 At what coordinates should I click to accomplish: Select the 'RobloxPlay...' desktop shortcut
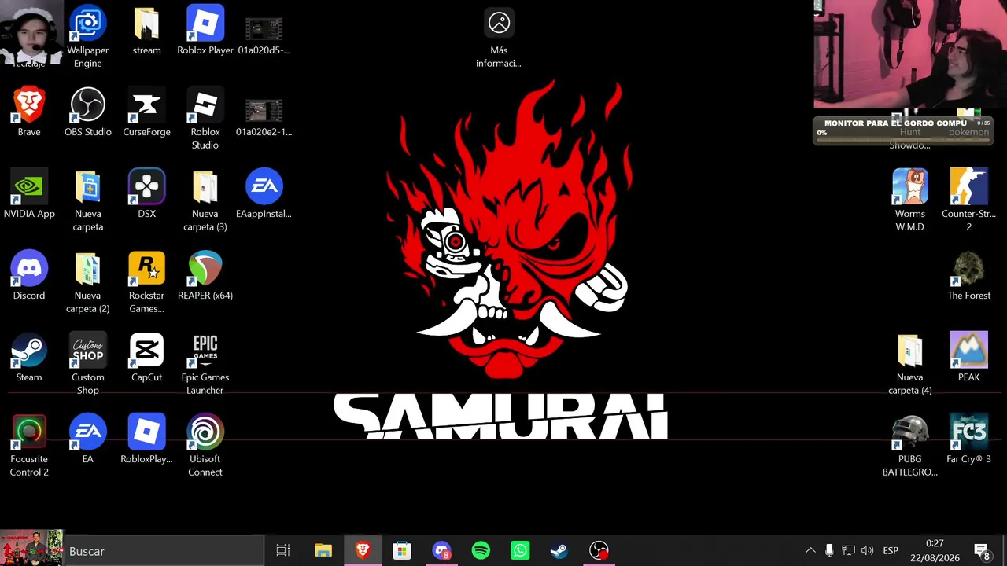tap(146, 439)
